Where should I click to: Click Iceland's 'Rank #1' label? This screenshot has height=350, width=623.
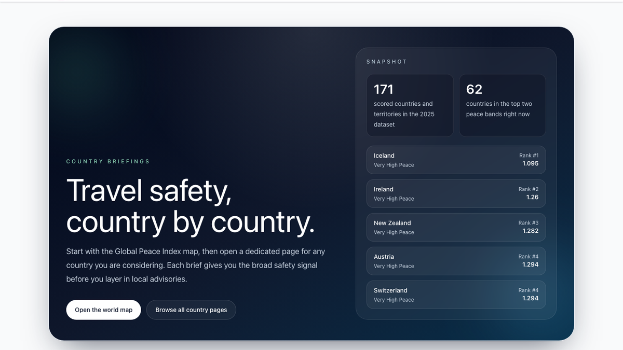(529, 155)
